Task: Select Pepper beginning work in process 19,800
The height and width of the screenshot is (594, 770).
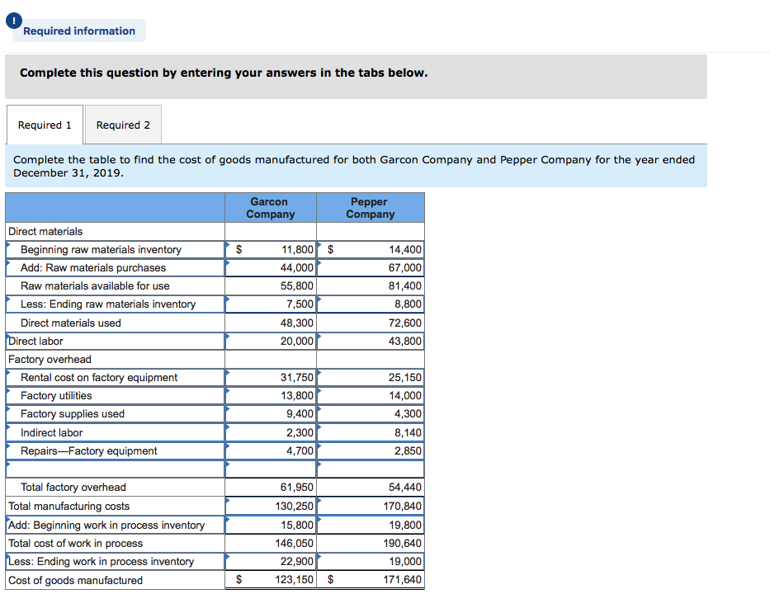Action: 371,525
